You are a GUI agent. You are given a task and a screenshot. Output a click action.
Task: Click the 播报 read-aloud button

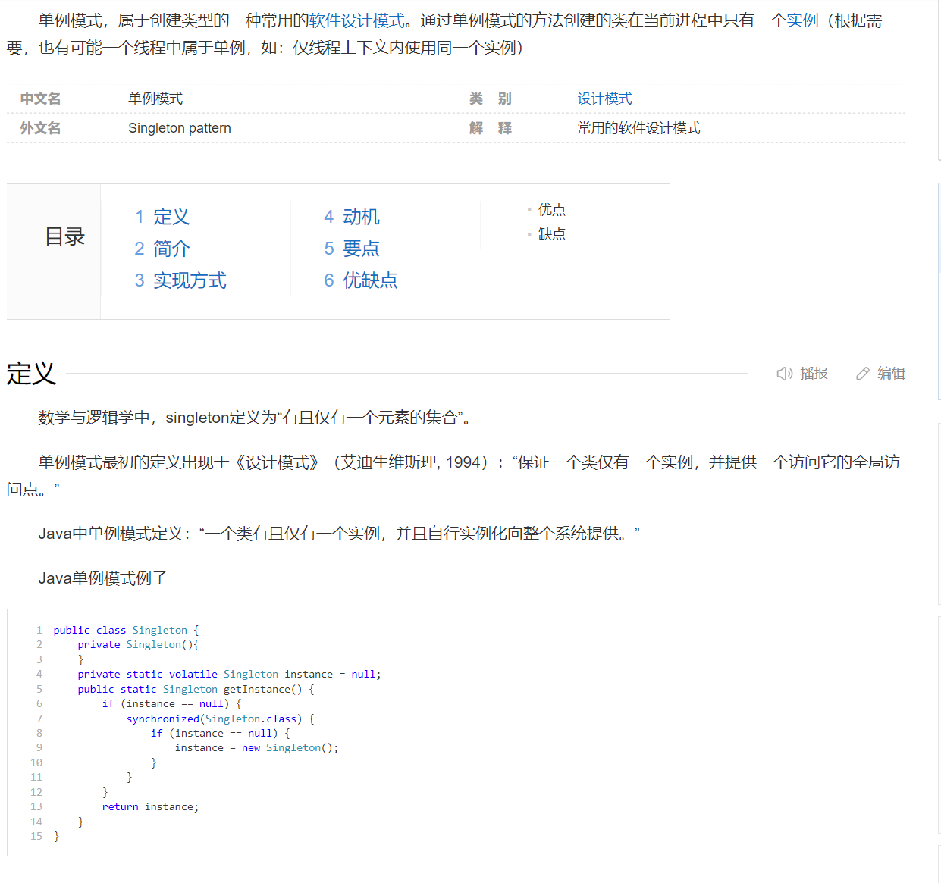coord(802,374)
